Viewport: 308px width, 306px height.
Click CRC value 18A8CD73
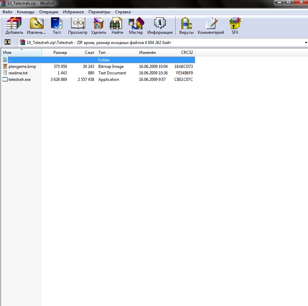tap(183, 67)
